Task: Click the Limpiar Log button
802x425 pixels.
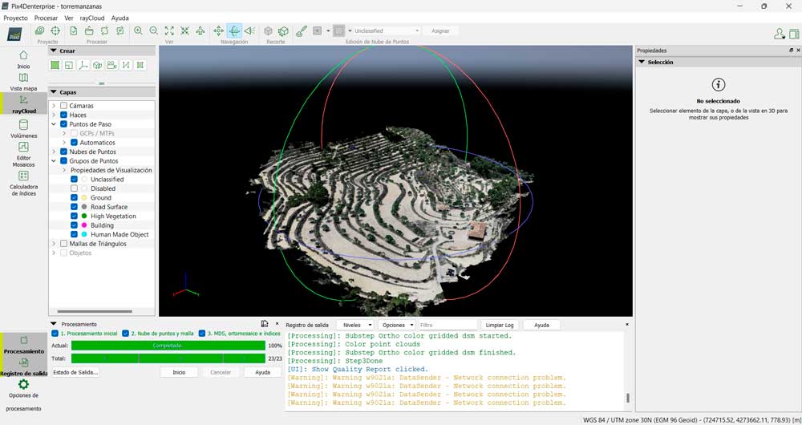Action: point(500,325)
